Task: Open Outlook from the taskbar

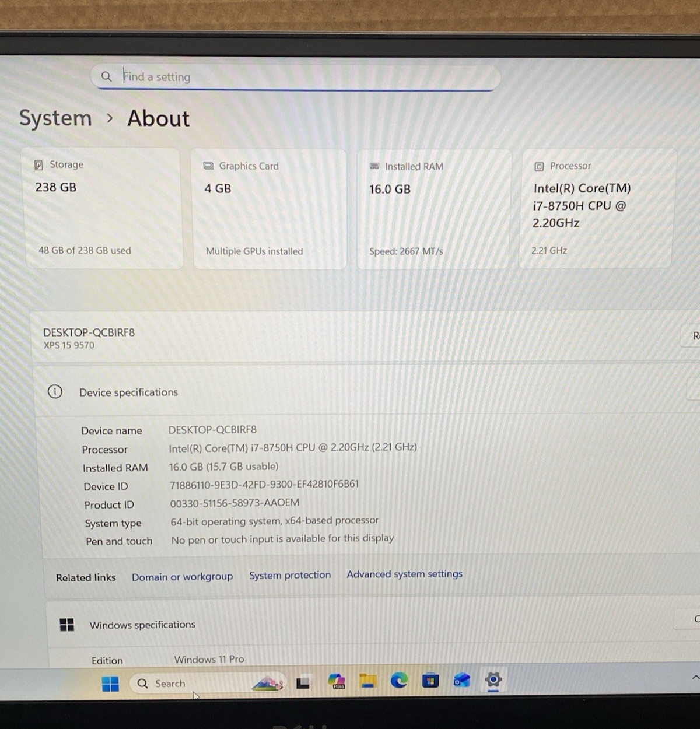Action: (x=462, y=680)
